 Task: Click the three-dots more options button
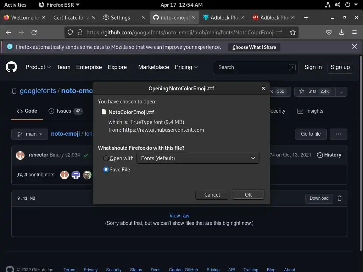tap(339, 134)
